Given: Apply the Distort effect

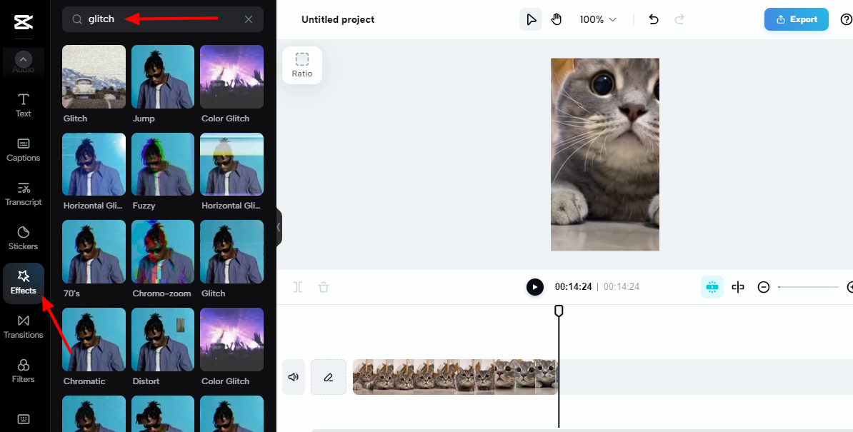Looking at the screenshot, I should click(163, 340).
